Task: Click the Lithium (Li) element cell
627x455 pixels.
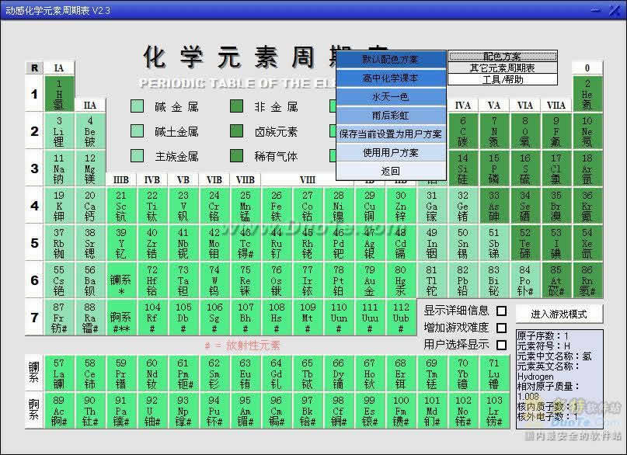Action: point(59,131)
